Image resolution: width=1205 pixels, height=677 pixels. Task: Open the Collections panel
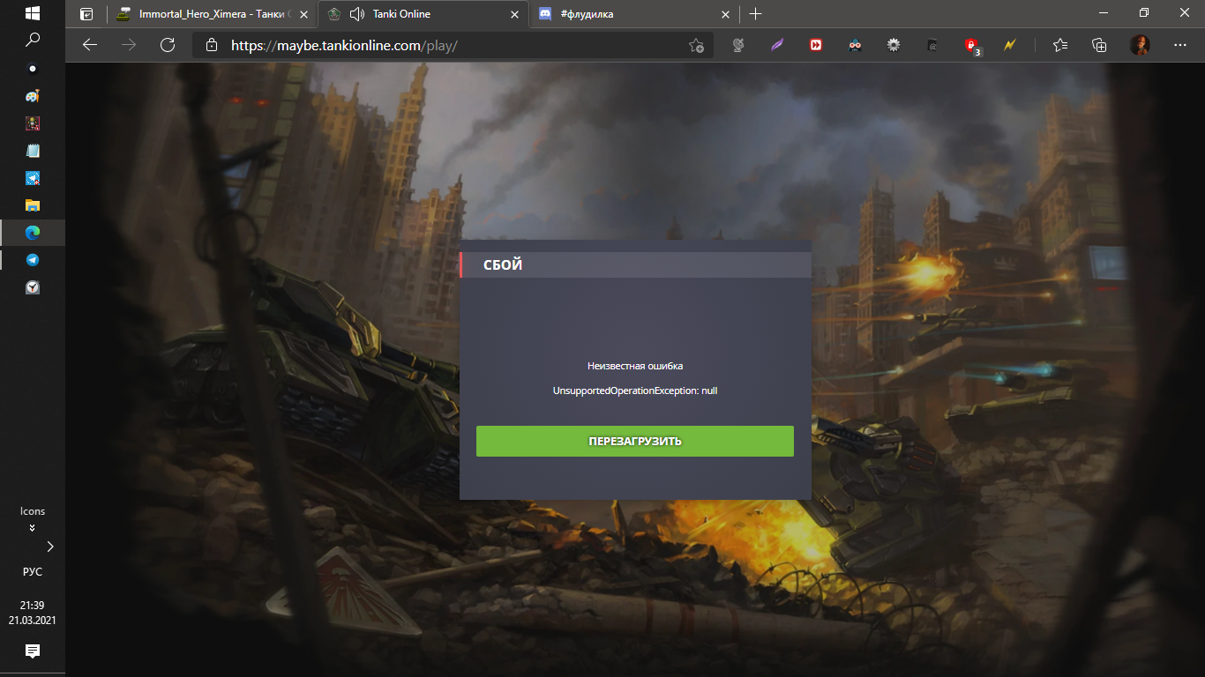pyautogui.click(x=1099, y=45)
